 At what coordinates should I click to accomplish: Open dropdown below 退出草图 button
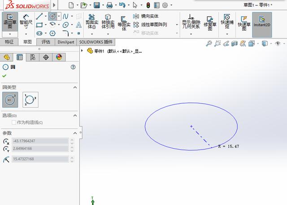[10, 34]
